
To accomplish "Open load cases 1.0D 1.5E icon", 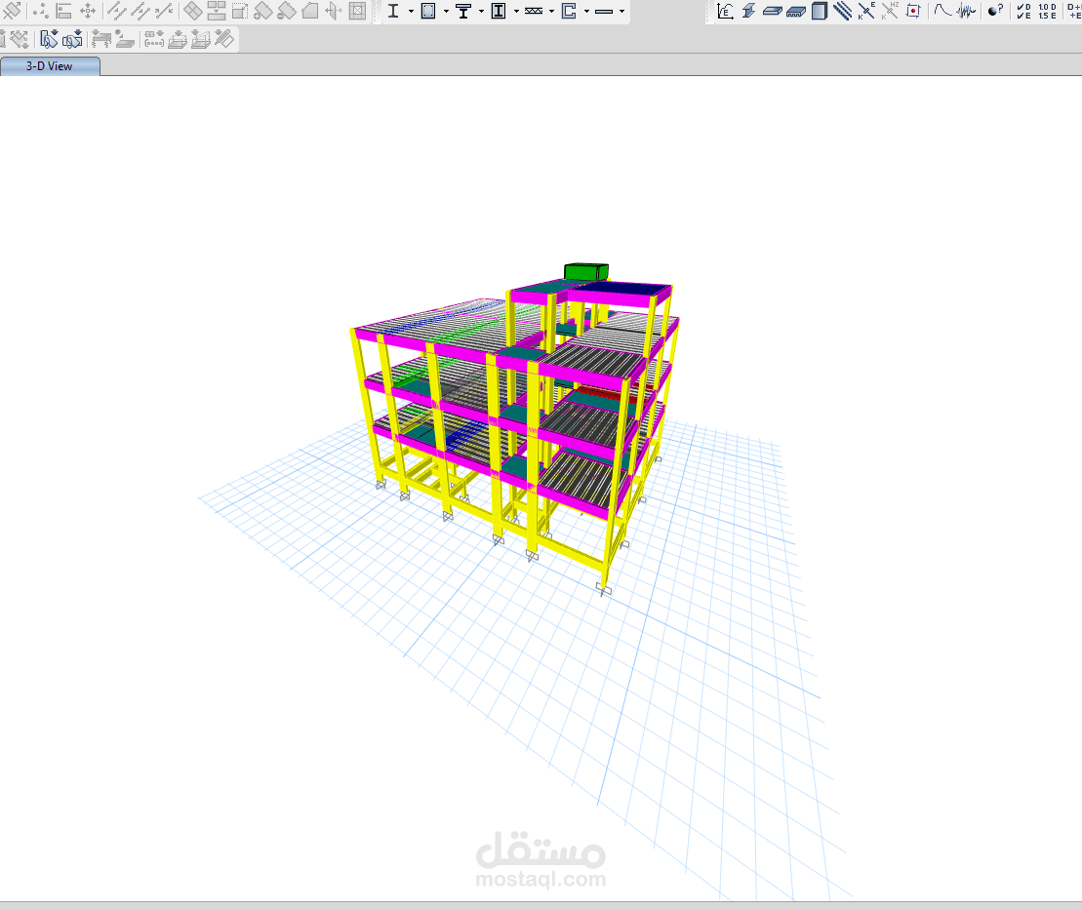I will (1048, 11).
